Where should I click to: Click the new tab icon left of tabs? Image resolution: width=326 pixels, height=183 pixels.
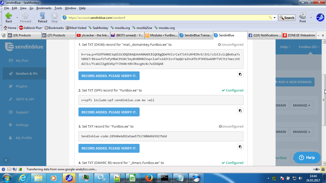pyautogui.click(x=3, y=35)
